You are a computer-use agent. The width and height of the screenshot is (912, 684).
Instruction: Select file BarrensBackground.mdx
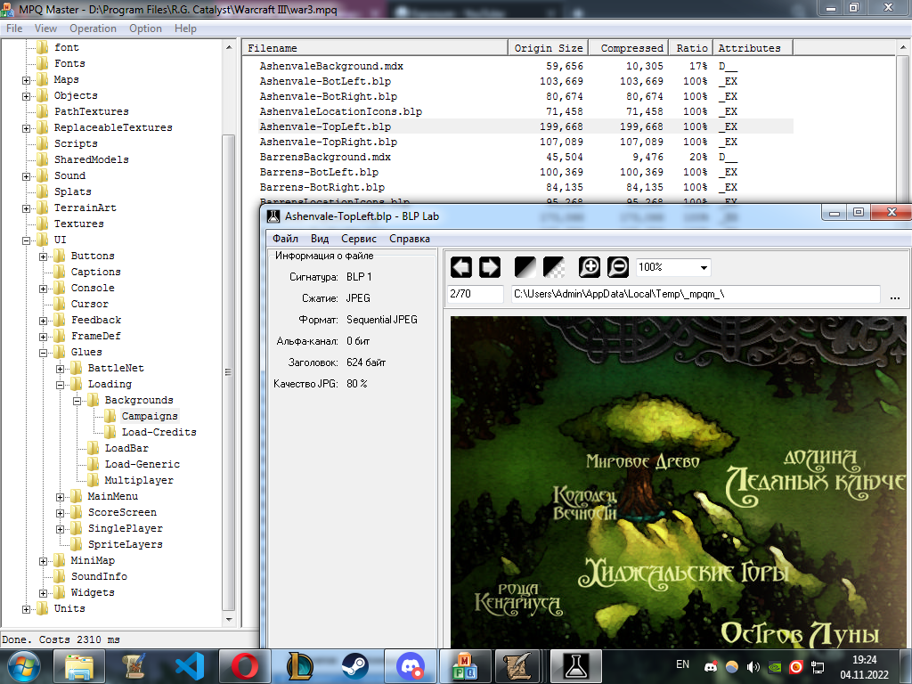[x=325, y=157]
